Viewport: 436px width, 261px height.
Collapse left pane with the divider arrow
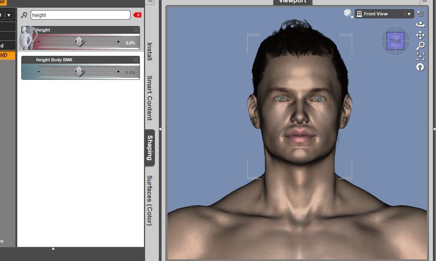pos(160,129)
